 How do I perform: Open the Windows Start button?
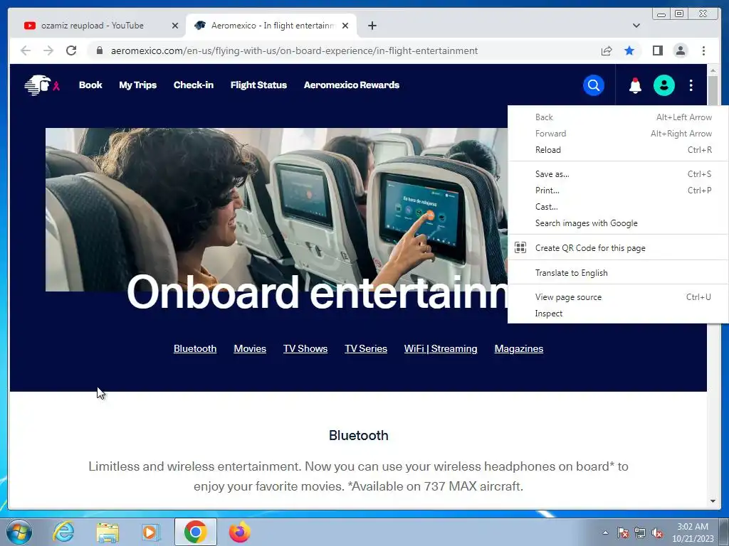click(x=19, y=532)
